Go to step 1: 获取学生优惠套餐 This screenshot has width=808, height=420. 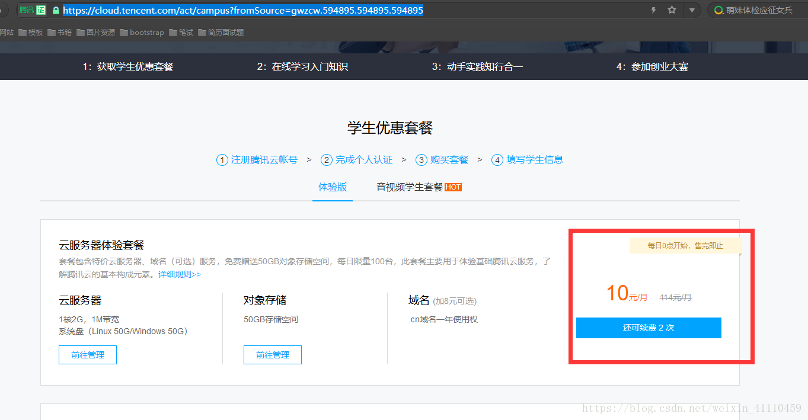coord(128,67)
